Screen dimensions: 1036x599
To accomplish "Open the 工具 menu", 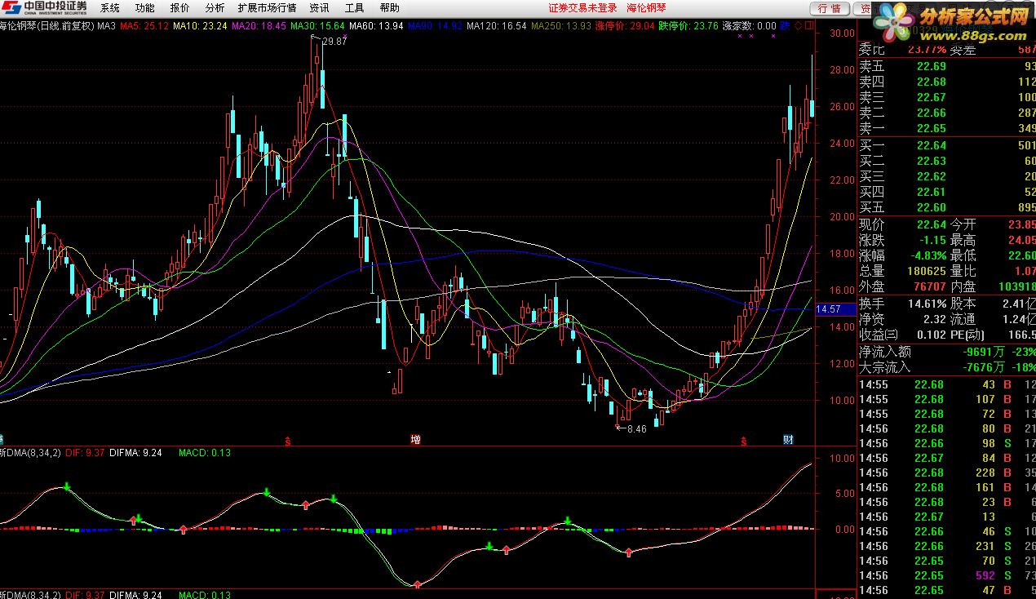I will click(x=354, y=8).
